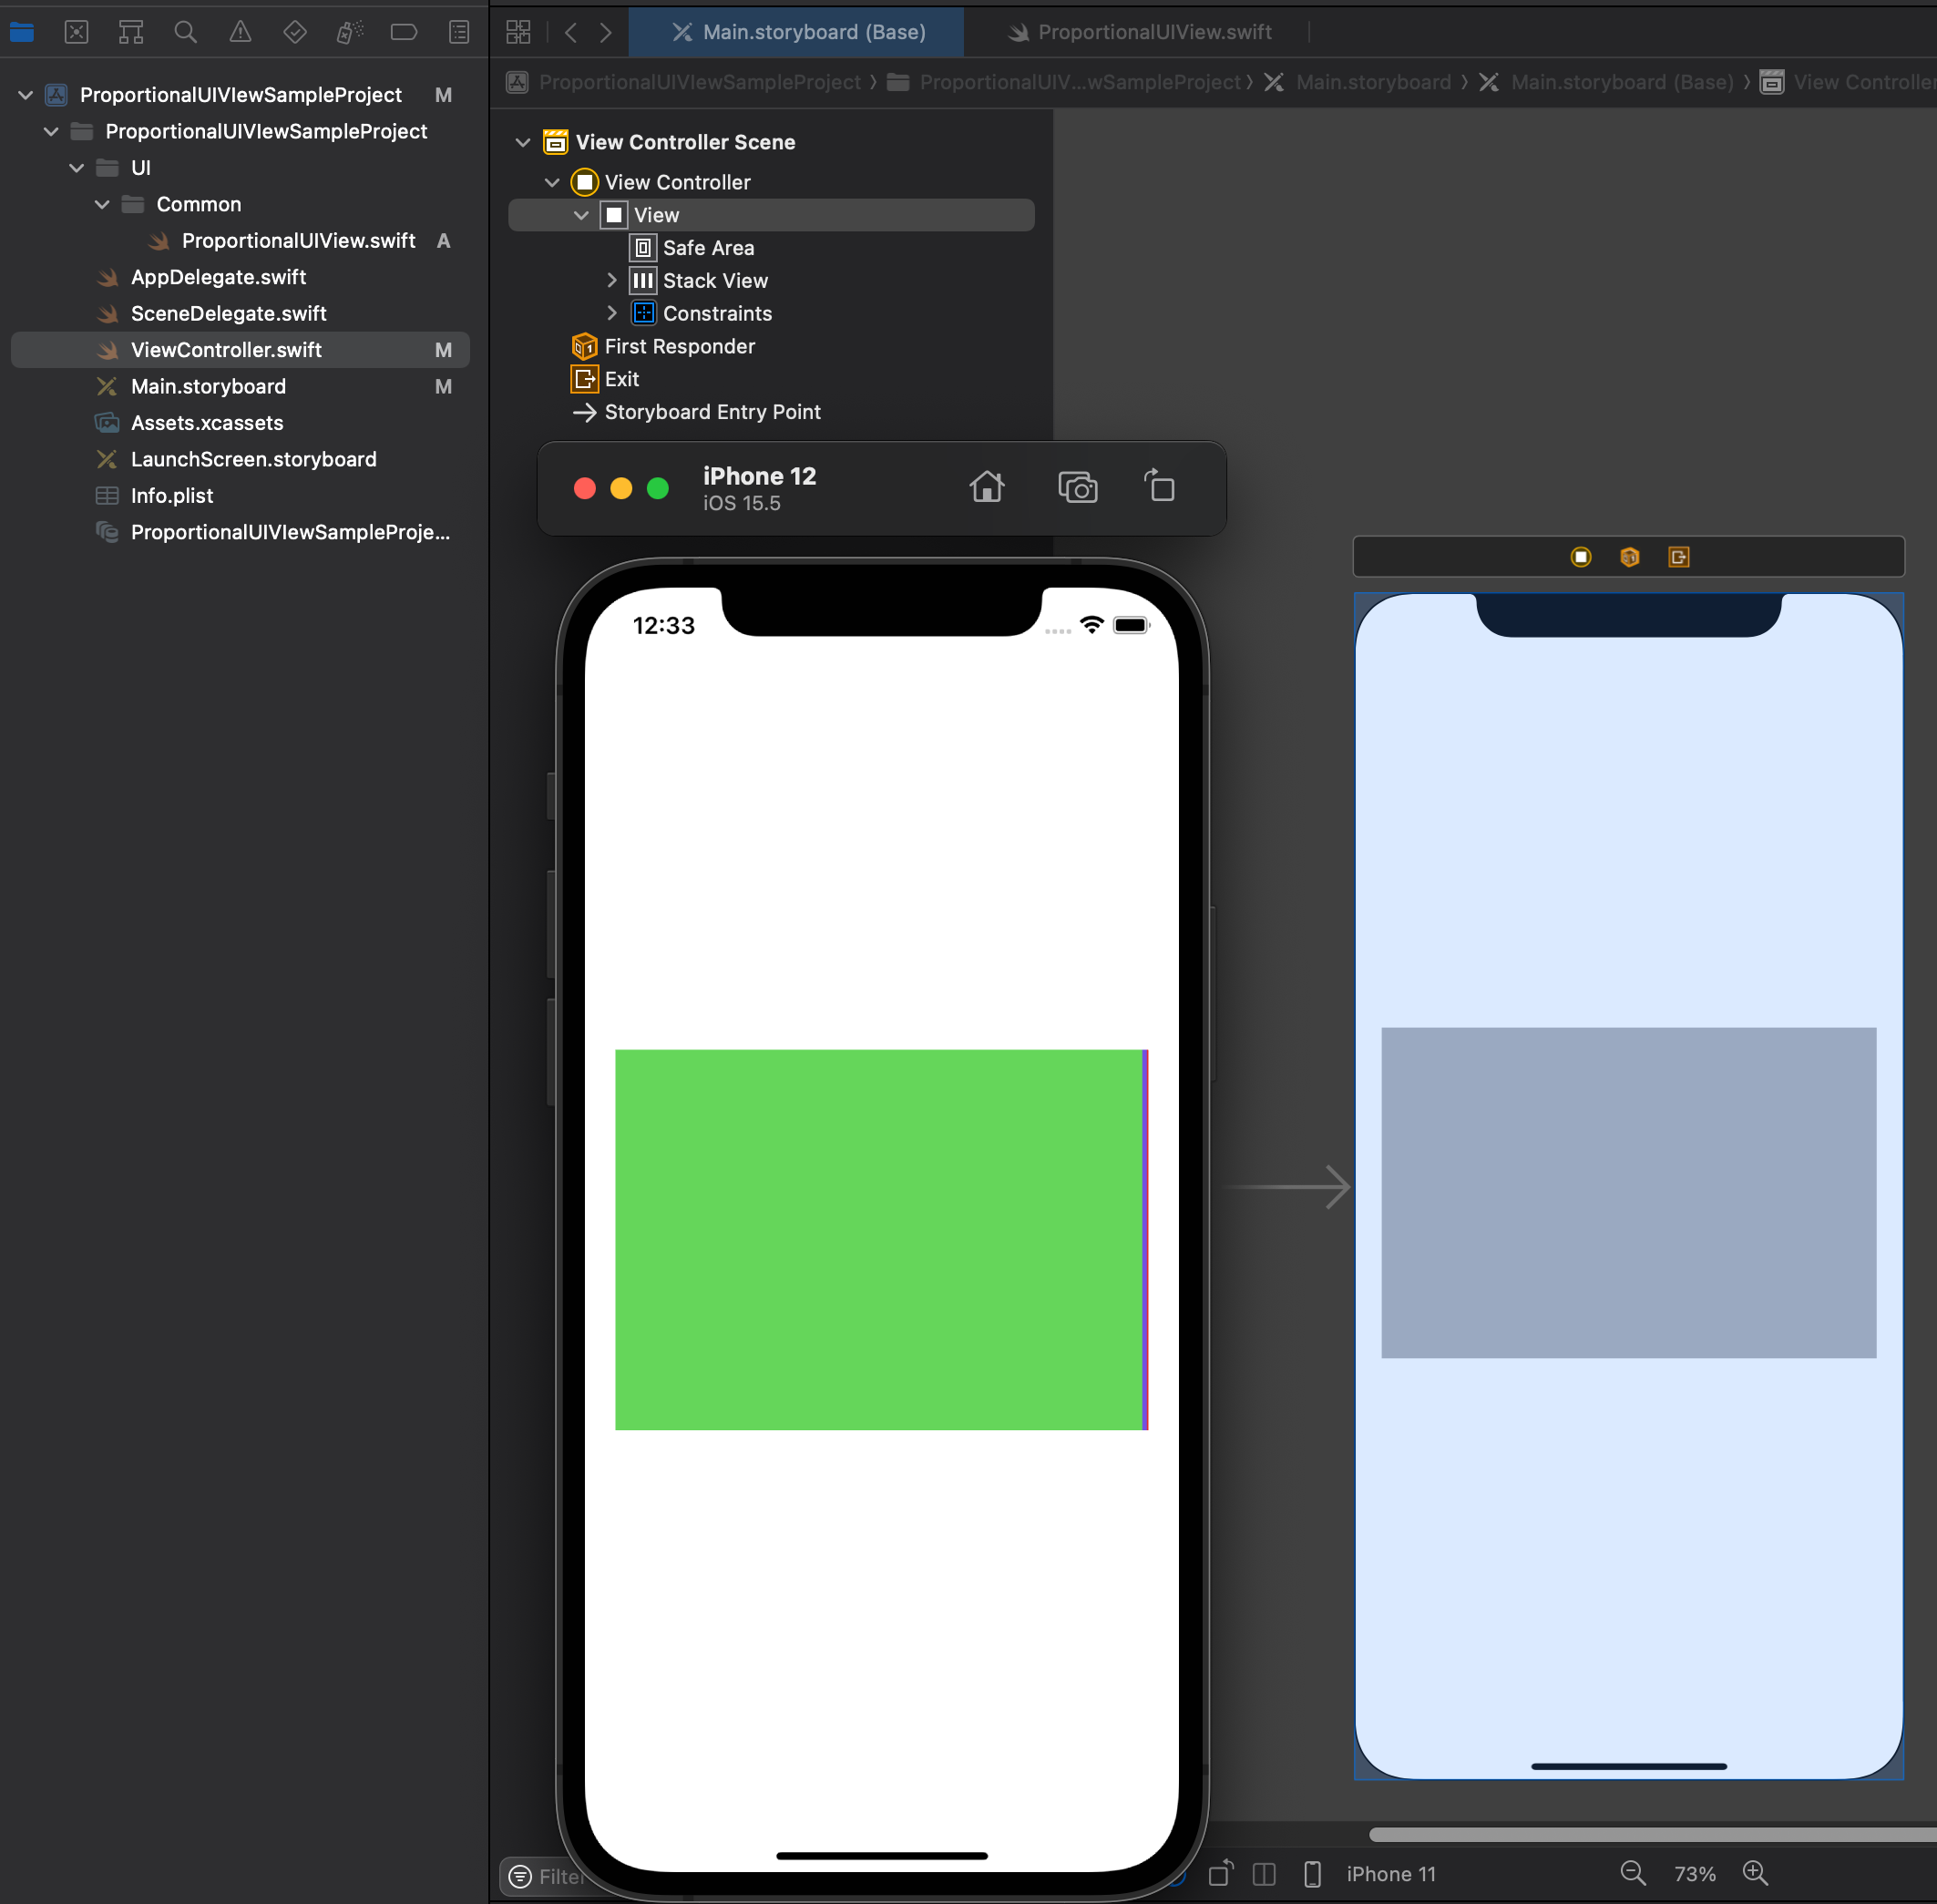The height and width of the screenshot is (1904, 1937).
Task: Click the zoom out magnifier icon
Action: point(1632,1873)
